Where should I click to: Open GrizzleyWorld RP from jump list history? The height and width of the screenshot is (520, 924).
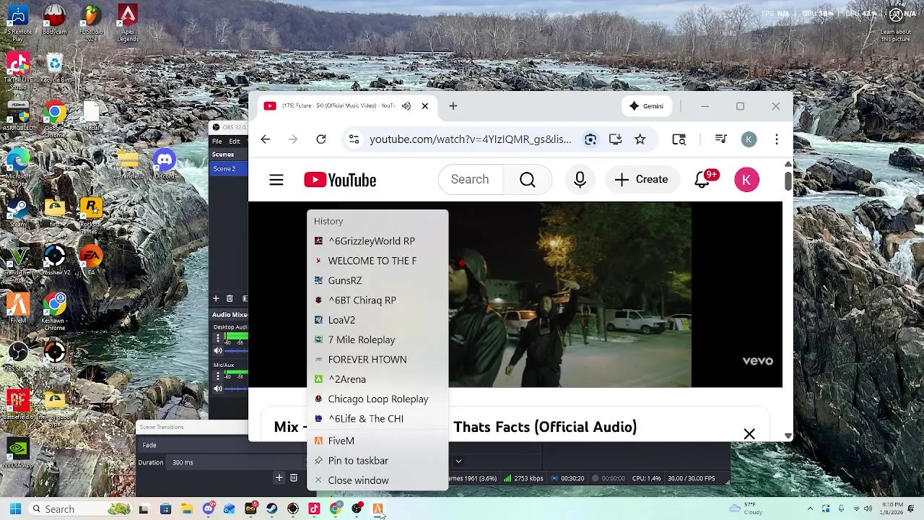pyautogui.click(x=377, y=241)
